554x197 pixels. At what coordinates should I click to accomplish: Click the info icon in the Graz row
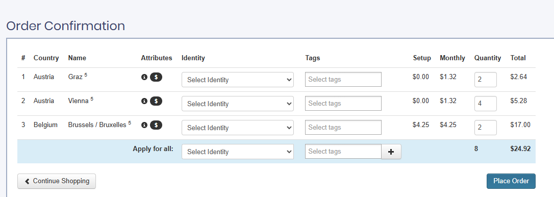coord(144,77)
